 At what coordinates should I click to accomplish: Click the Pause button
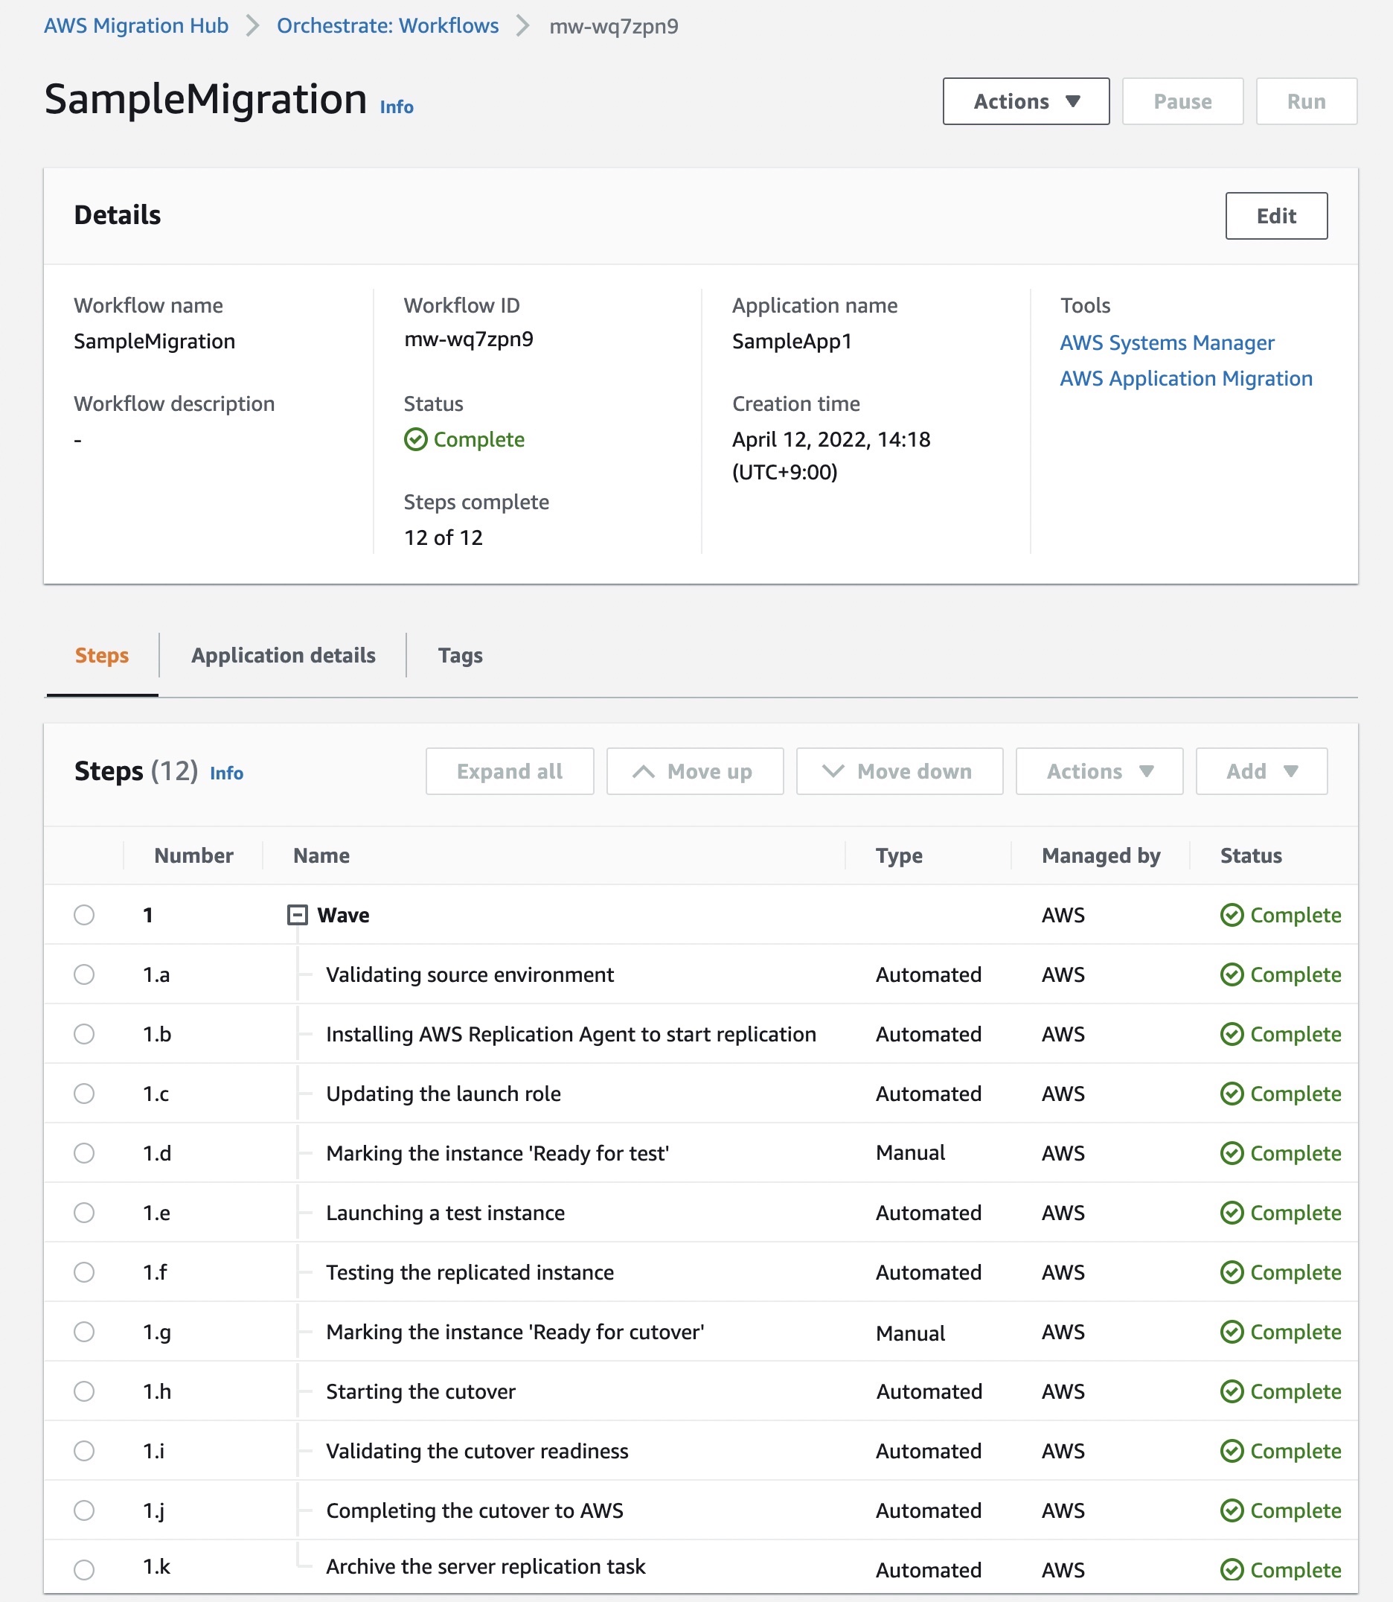click(1182, 101)
